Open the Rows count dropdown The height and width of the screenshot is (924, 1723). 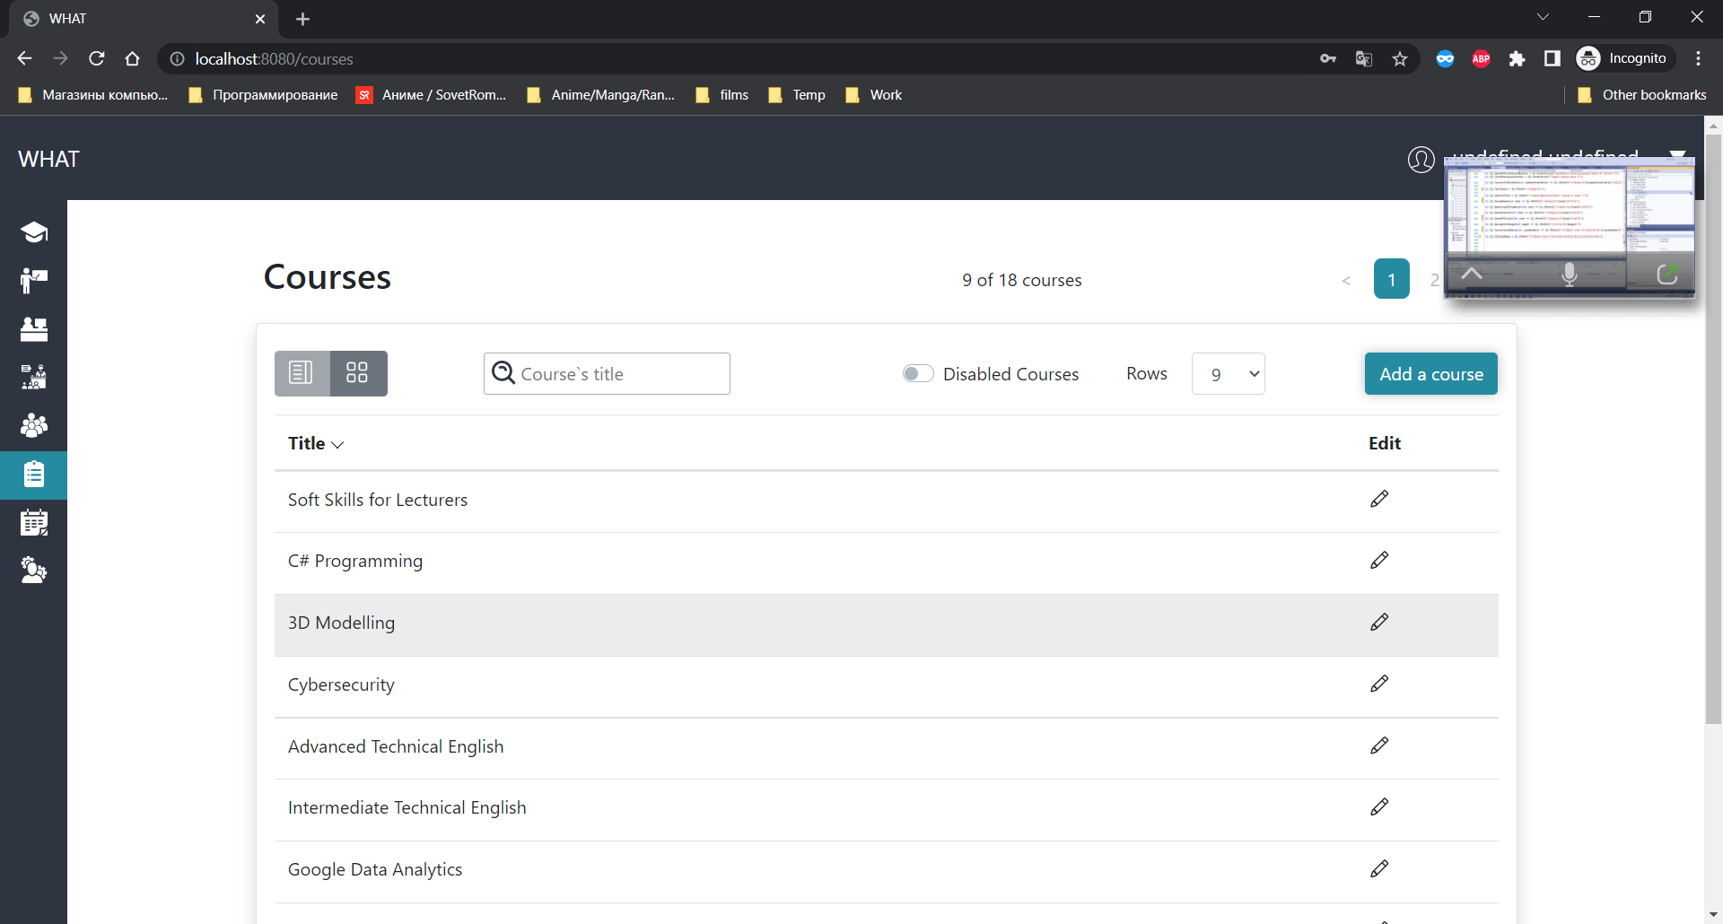[x=1228, y=373]
